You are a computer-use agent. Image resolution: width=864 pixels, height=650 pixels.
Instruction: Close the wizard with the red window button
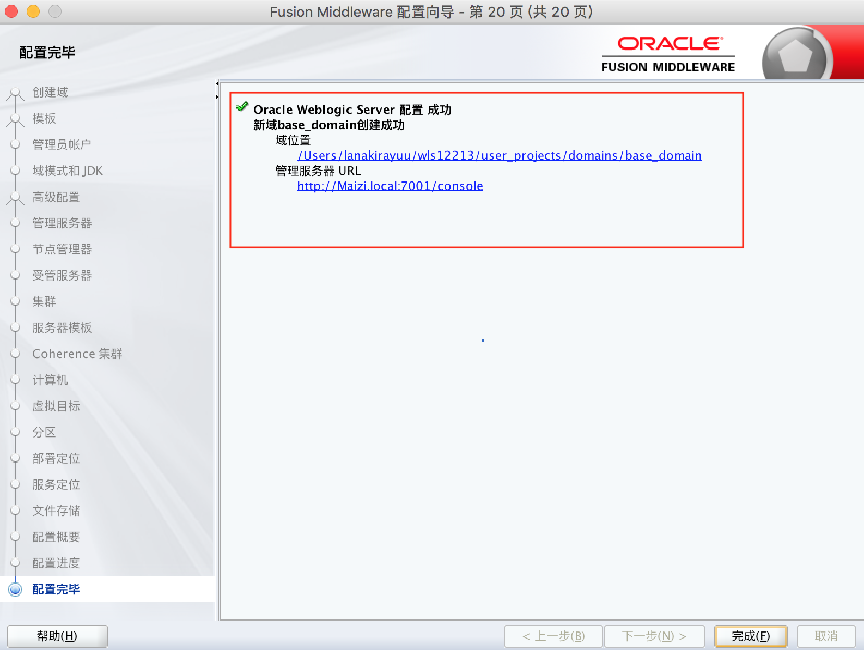point(11,11)
